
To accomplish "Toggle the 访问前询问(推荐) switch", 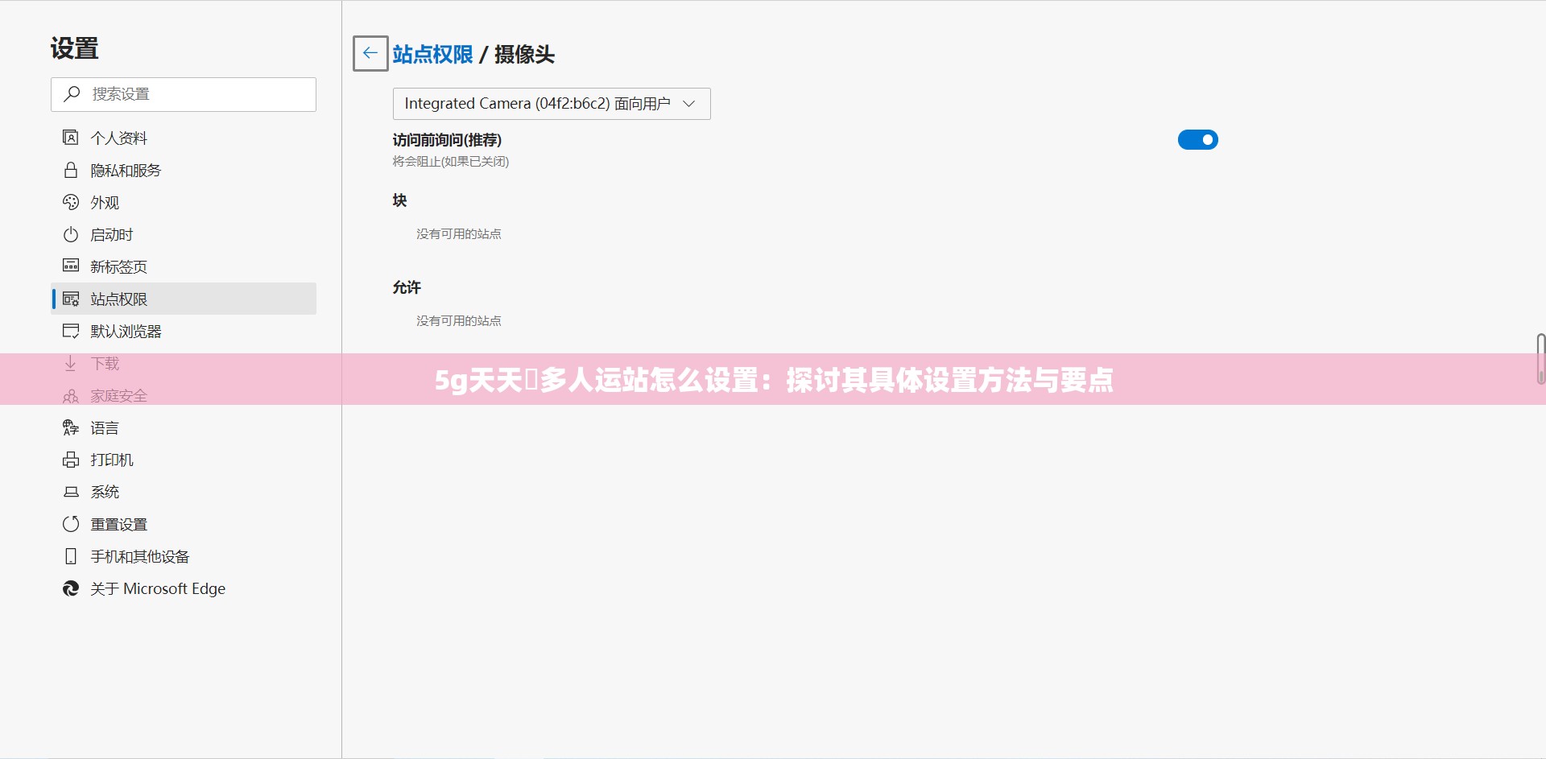I will point(1197,140).
